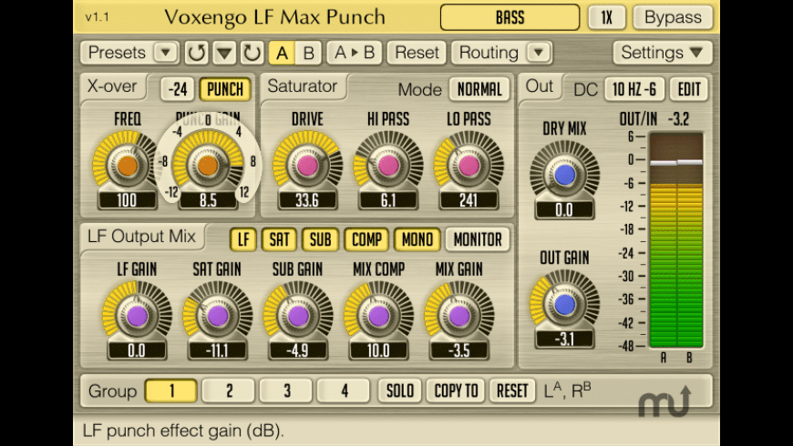Open the Routing dropdown arrow

[x=538, y=53]
